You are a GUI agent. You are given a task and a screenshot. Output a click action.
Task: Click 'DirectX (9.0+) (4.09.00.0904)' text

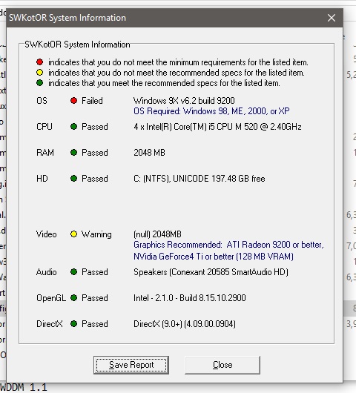coord(185,324)
